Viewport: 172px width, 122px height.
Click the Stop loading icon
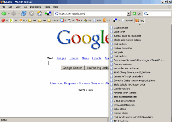click(x=32, y=13)
